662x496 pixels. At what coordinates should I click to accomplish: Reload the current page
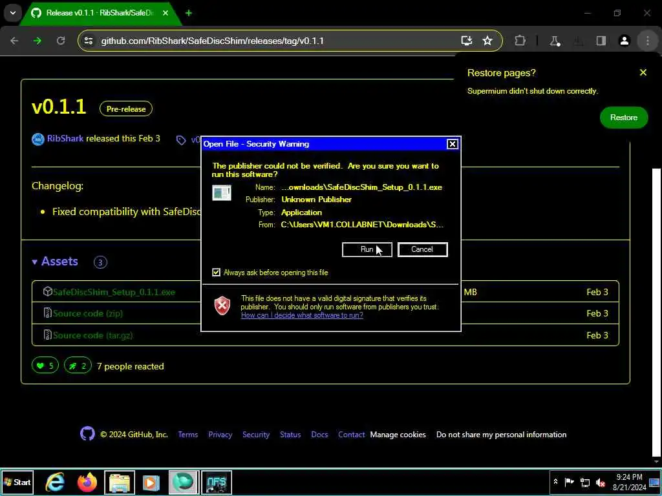pyautogui.click(x=61, y=41)
